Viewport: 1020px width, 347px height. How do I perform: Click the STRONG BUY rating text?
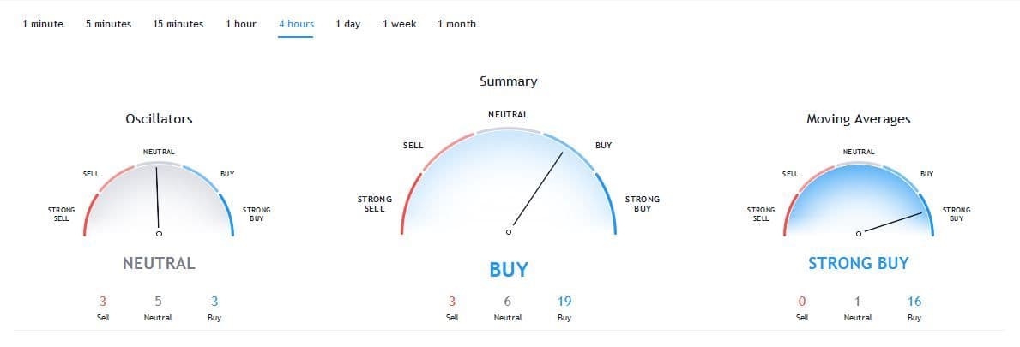point(858,263)
